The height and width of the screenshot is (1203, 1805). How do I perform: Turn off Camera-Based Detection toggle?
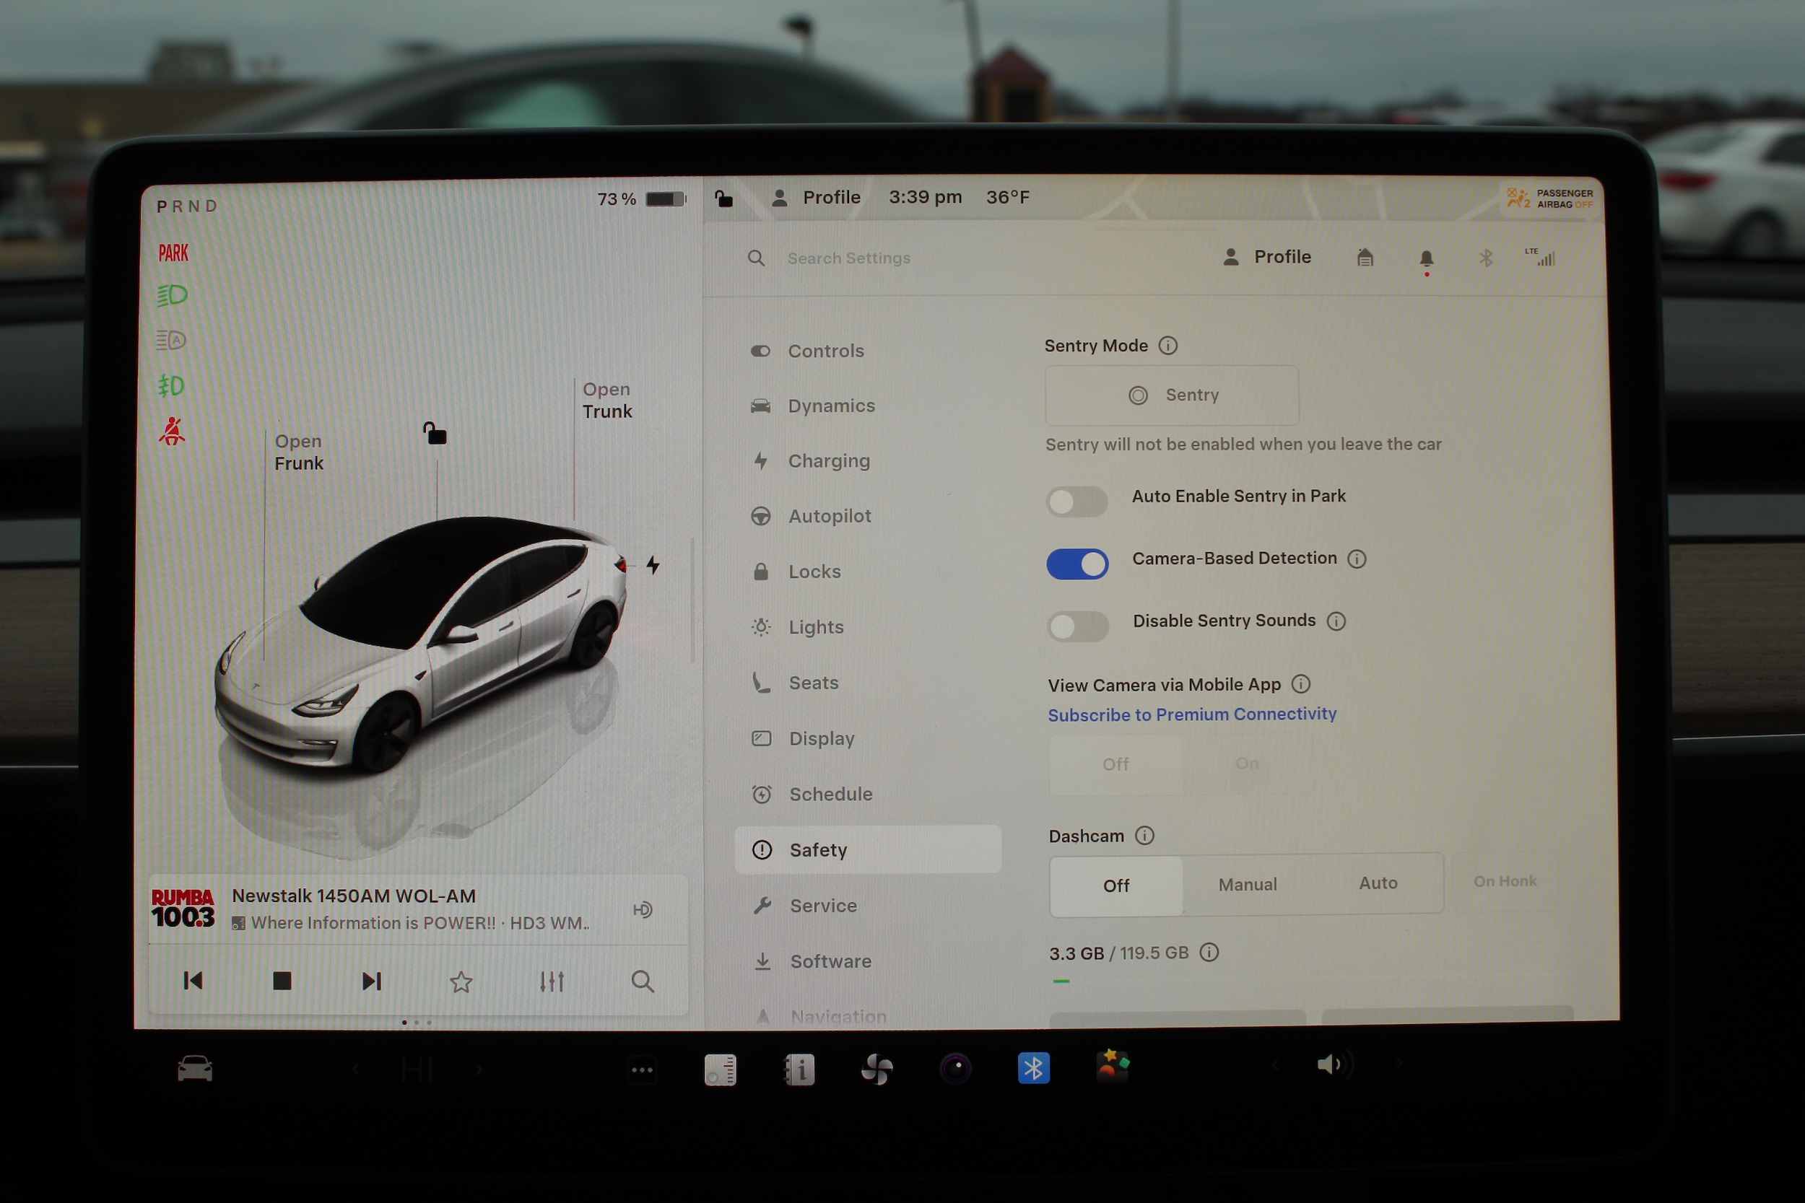click(x=1077, y=564)
